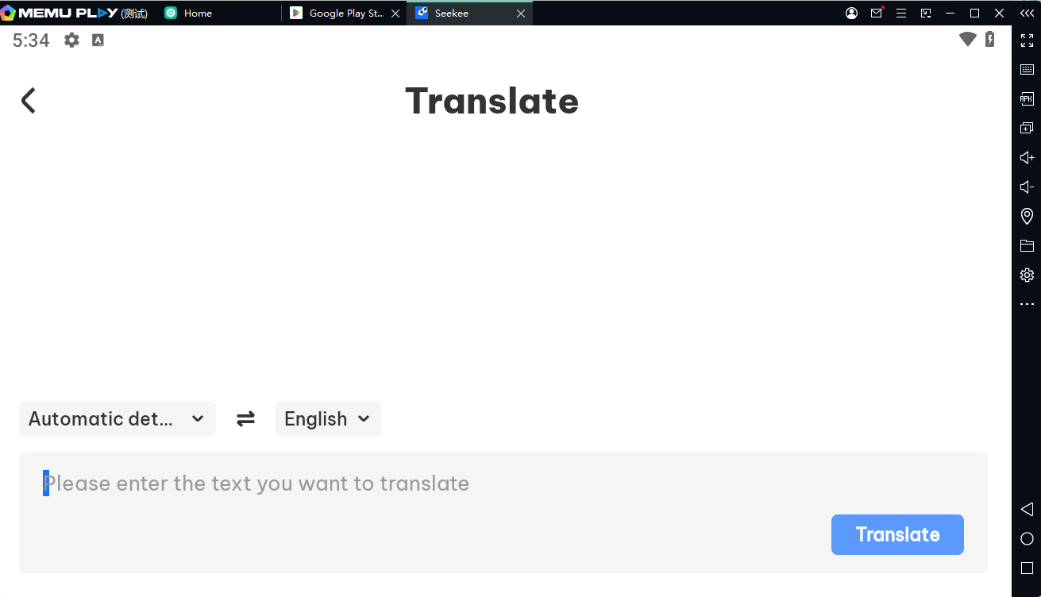The height and width of the screenshot is (597, 1041).
Task: Expand the English target language dropdown
Action: pyautogui.click(x=328, y=418)
